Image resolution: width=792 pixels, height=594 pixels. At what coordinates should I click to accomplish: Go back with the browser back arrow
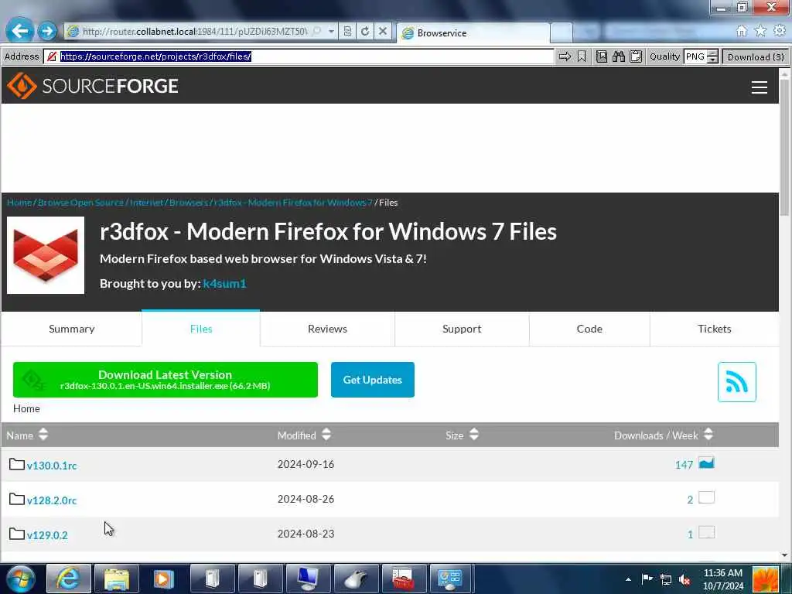point(19,31)
